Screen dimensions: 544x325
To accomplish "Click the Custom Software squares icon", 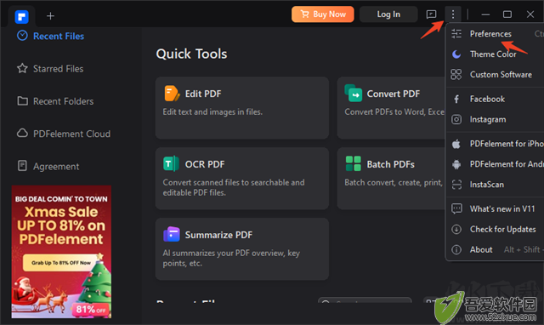I will (456, 75).
